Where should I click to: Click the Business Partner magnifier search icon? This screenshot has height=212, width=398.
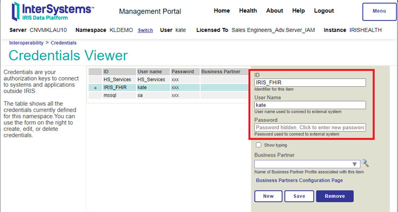pos(366,163)
